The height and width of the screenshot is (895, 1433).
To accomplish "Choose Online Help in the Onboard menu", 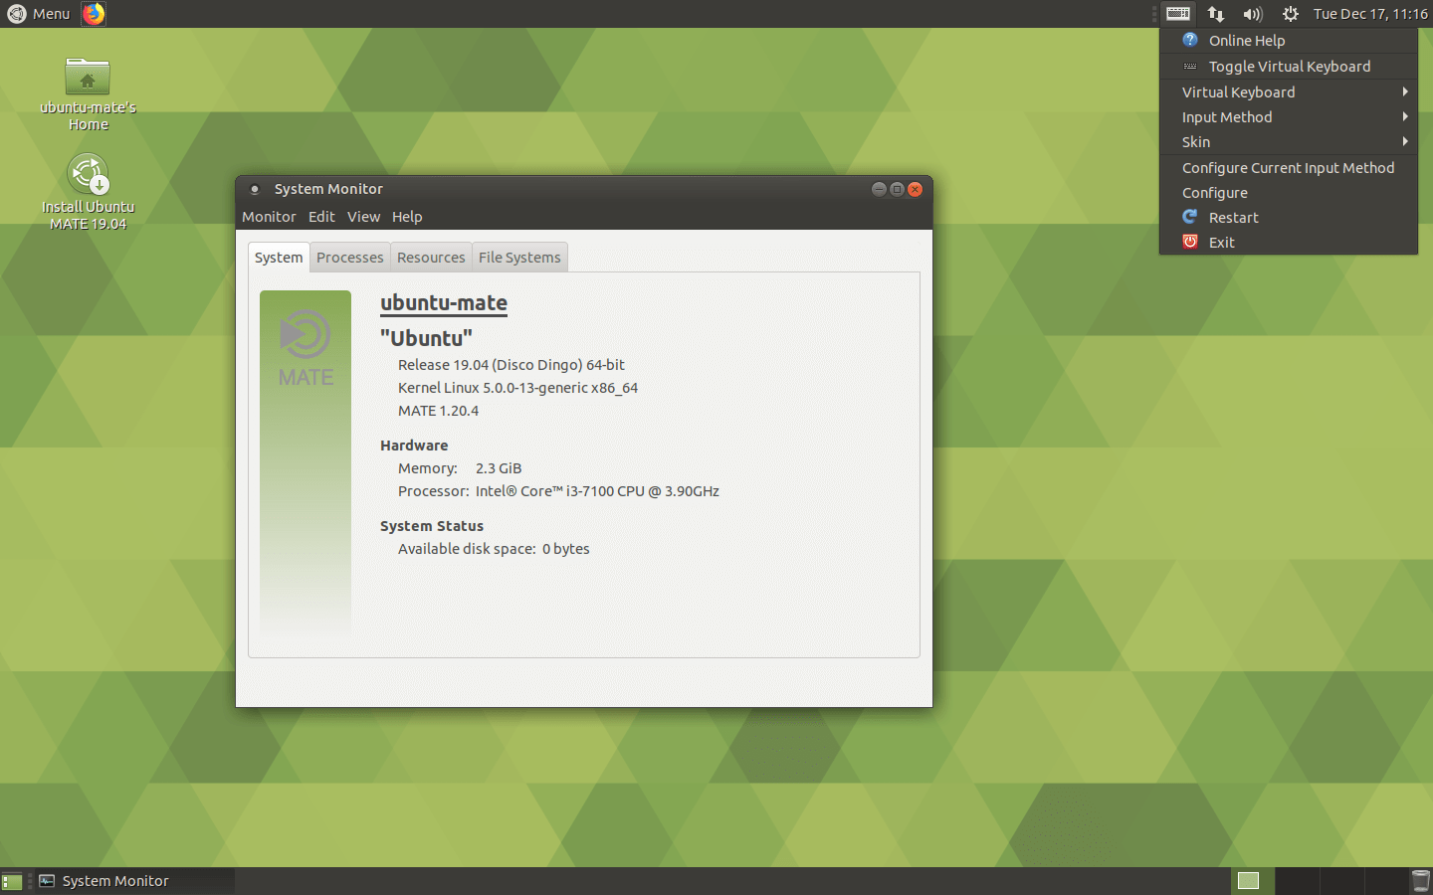I will tap(1289, 41).
